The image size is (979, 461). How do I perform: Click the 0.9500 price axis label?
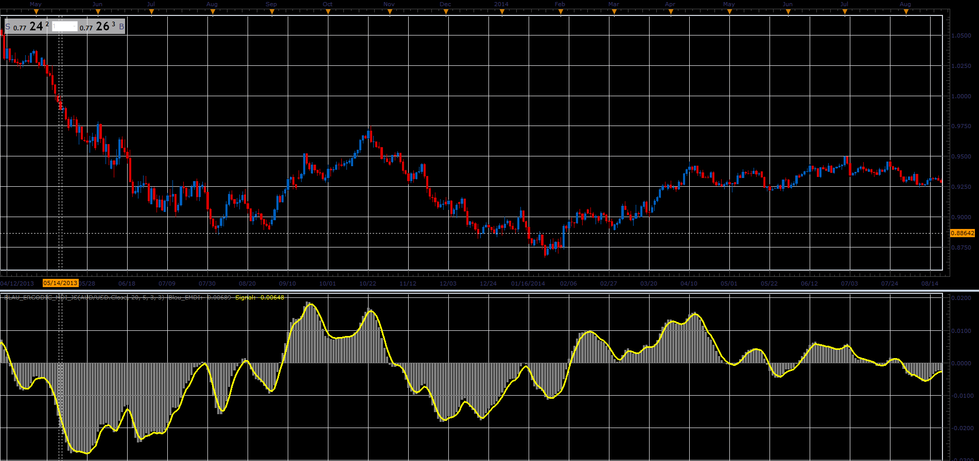tap(961, 156)
